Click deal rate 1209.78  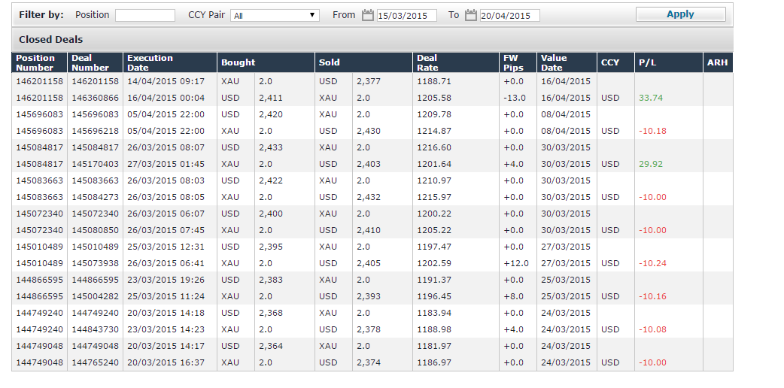[434, 114]
